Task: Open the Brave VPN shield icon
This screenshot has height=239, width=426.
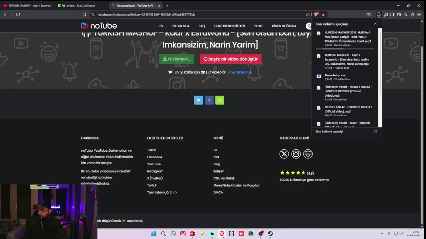Action: (412, 15)
